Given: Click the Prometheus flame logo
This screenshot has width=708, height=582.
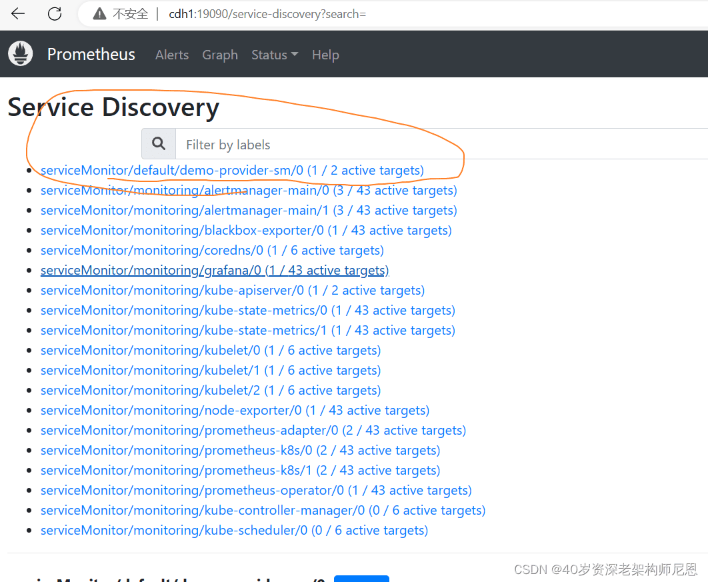Looking at the screenshot, I should coord(20,54).
